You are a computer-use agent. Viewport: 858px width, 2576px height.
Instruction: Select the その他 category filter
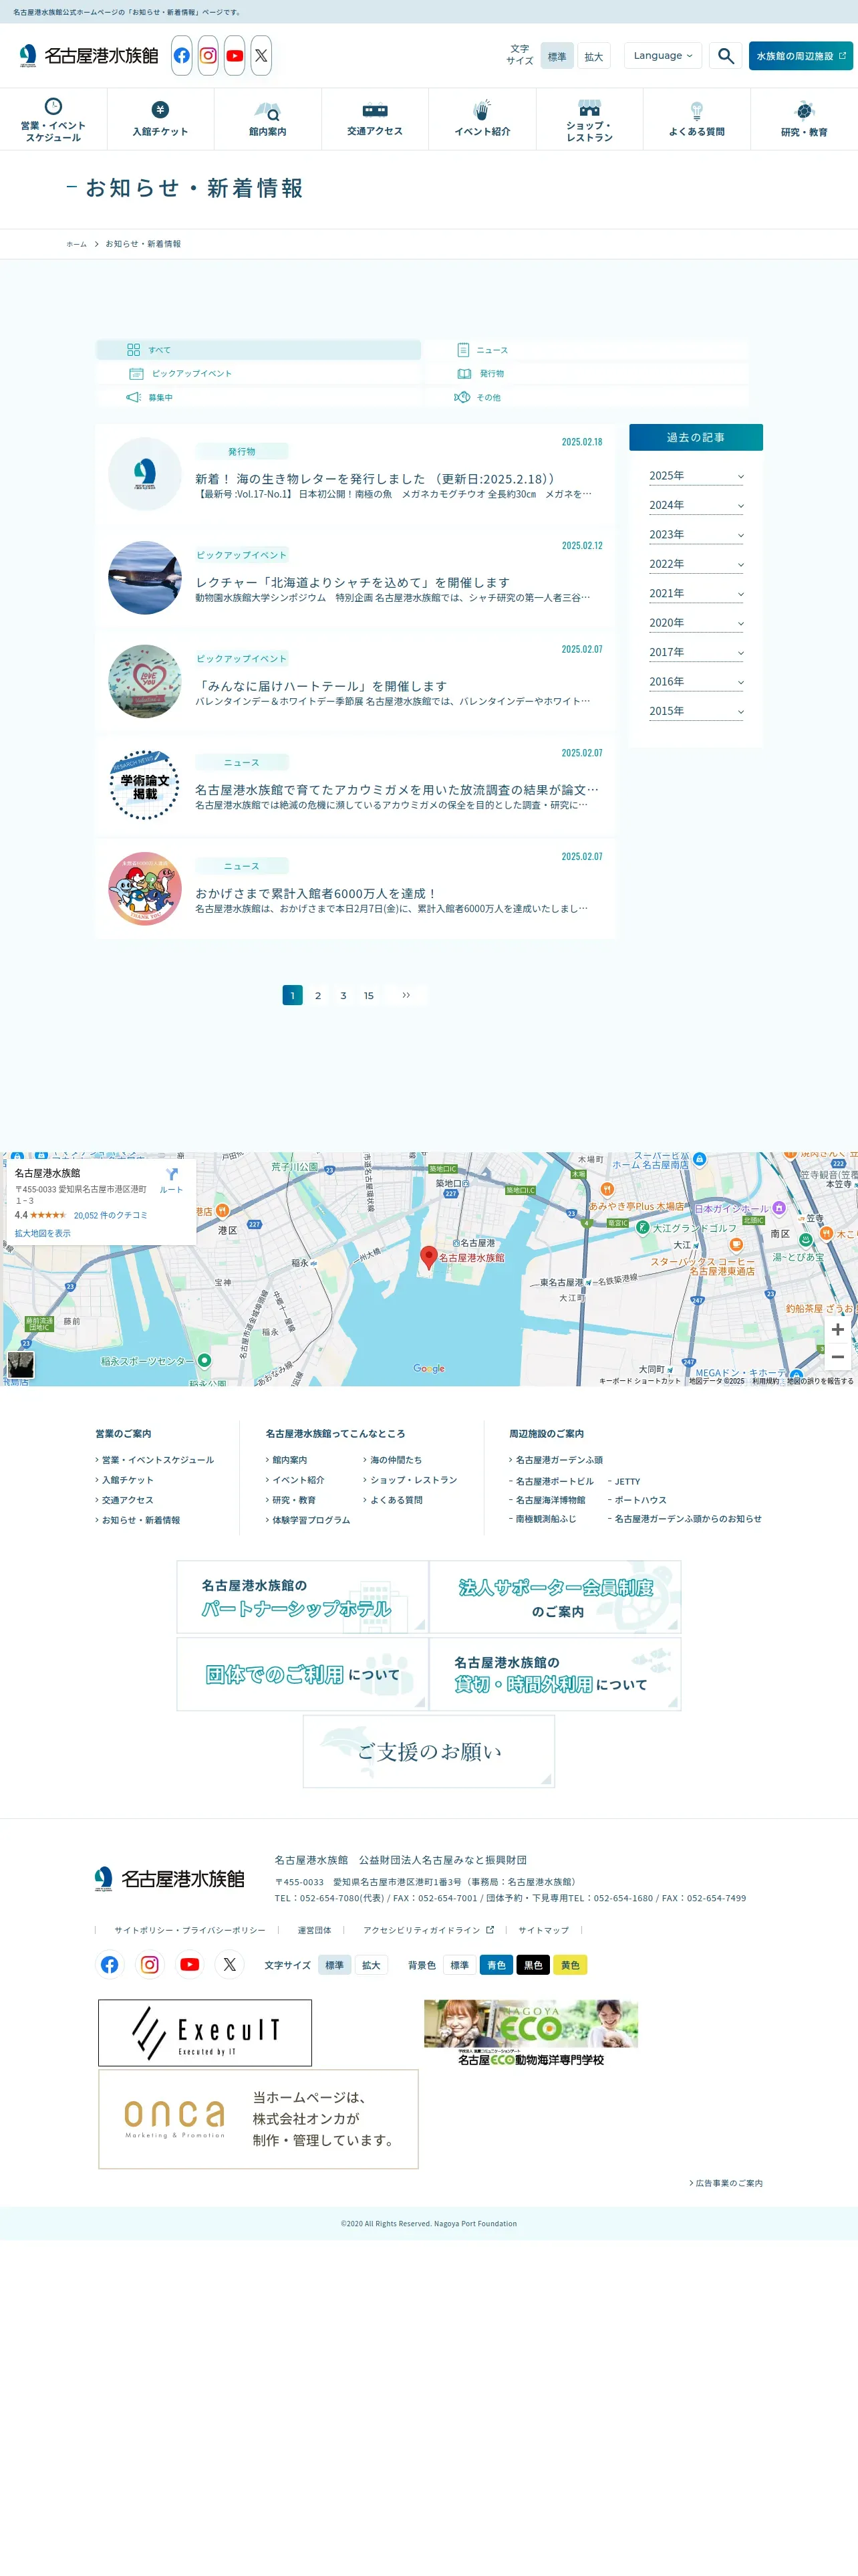586,397
